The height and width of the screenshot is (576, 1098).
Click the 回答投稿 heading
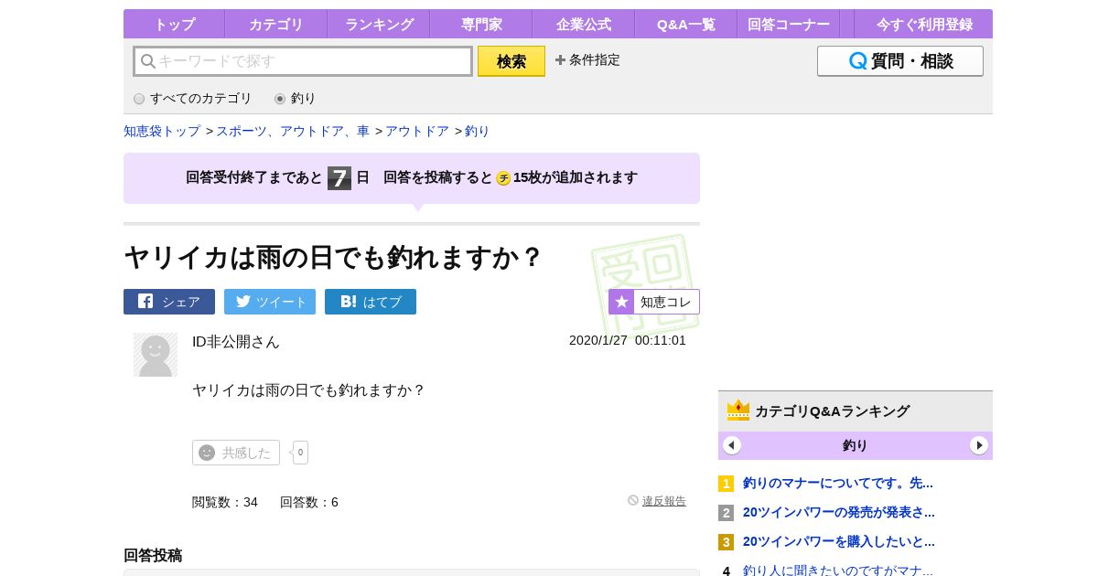coord(153,555)
